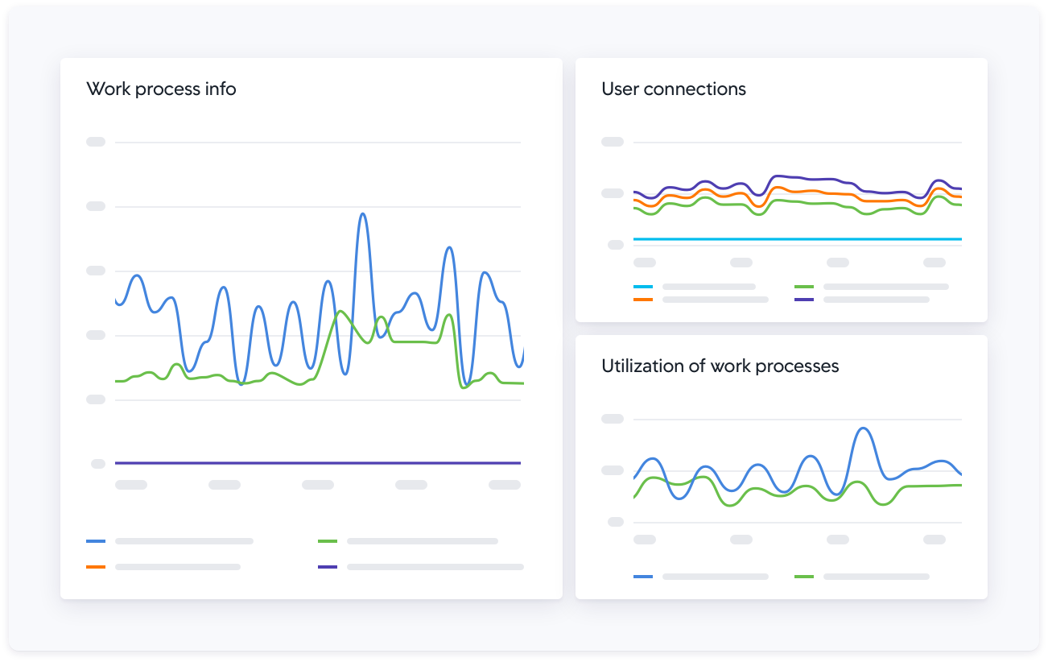Screen dimensions: 1048x662
Task: Click the purple legend swatch in User connections
Action: tap(804, 300)
